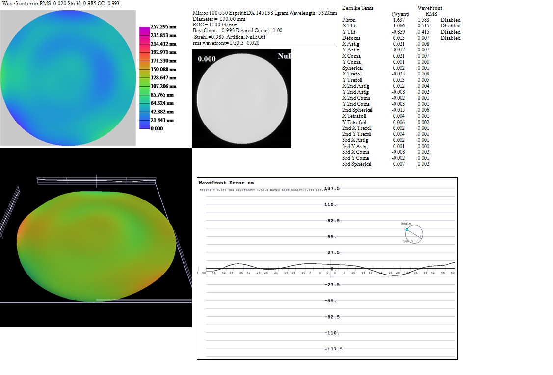The height and width of the screenshot is (375, 553).
Task: Click the arrowhead inside the Angle dial
Action: [x=420, y=239]
